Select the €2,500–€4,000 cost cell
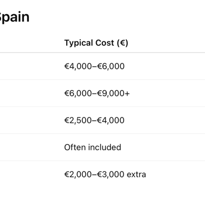 coord(95,120)
